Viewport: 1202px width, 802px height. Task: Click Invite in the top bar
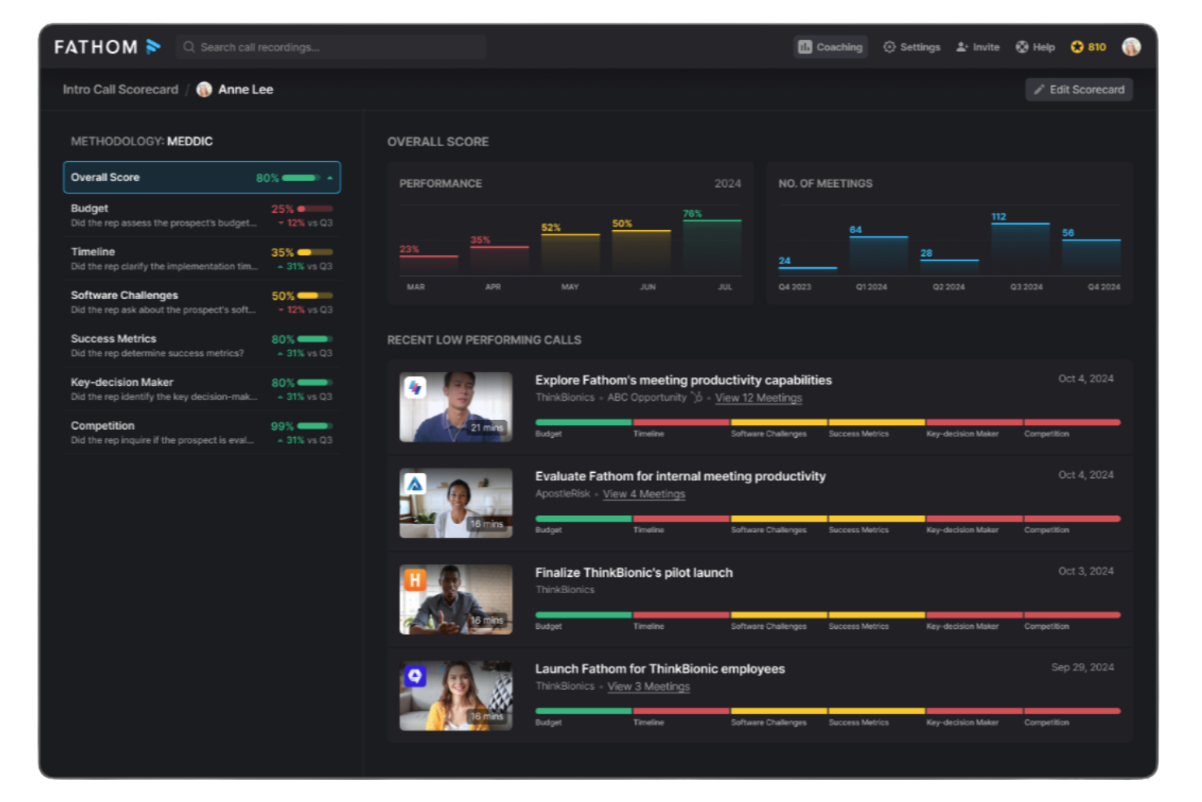(x=978, y=47)
